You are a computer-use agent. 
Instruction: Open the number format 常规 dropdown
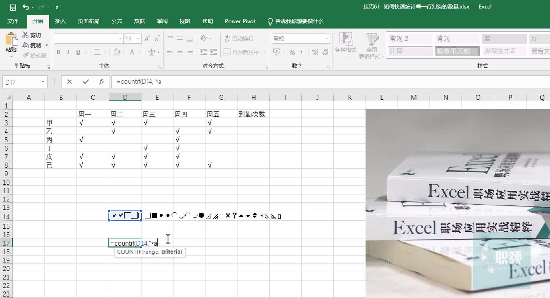click(327, 38)
